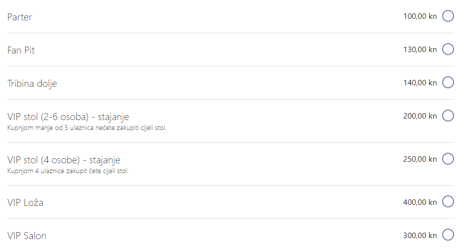Click the note about buying fewer than 5 tickets
The width and height of the screenshot is (457, 250).
[87, 128]
